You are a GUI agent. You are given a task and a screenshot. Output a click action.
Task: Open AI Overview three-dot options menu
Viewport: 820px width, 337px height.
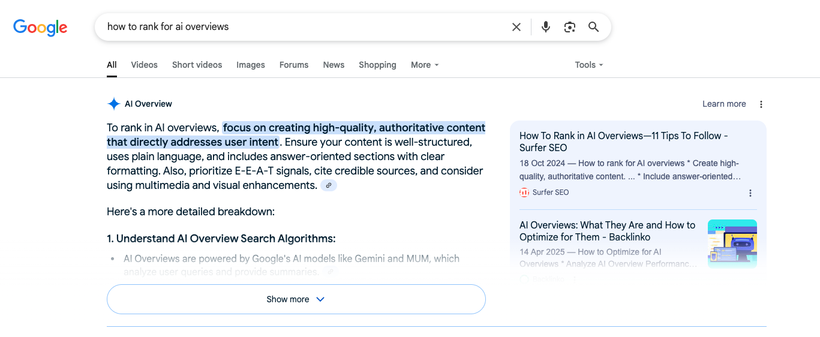tap(761, 104)
